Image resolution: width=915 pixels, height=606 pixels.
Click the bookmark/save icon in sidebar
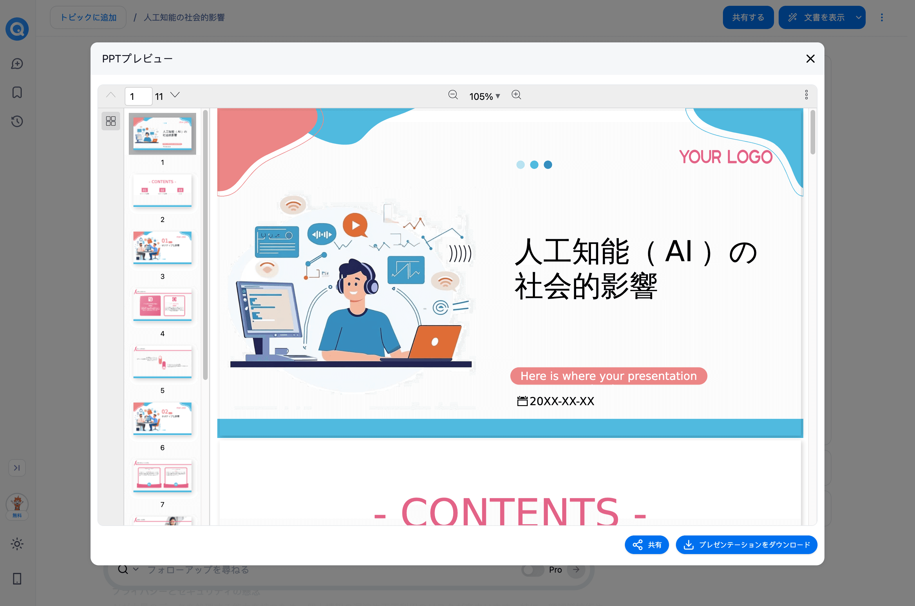(18, 93)
